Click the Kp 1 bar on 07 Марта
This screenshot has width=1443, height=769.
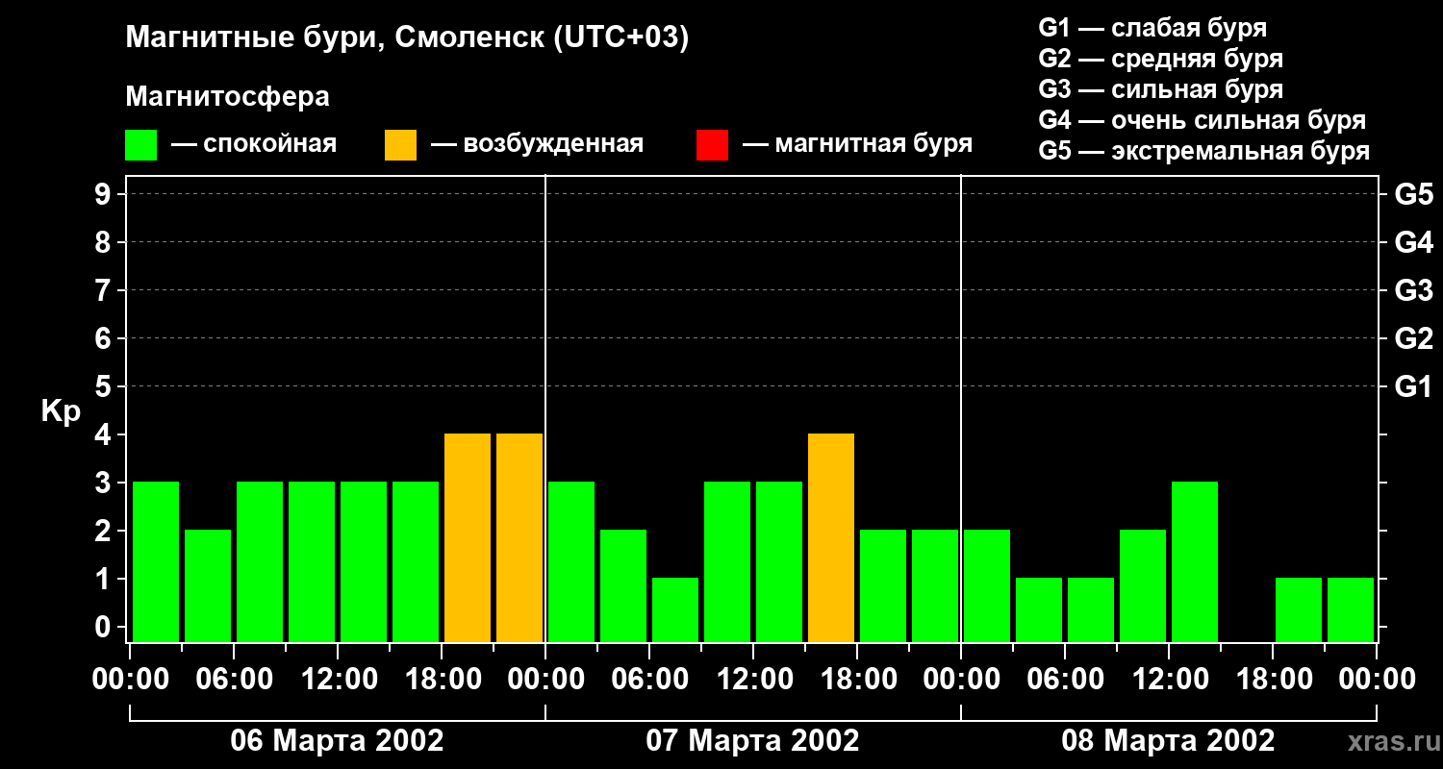point(675,609)
